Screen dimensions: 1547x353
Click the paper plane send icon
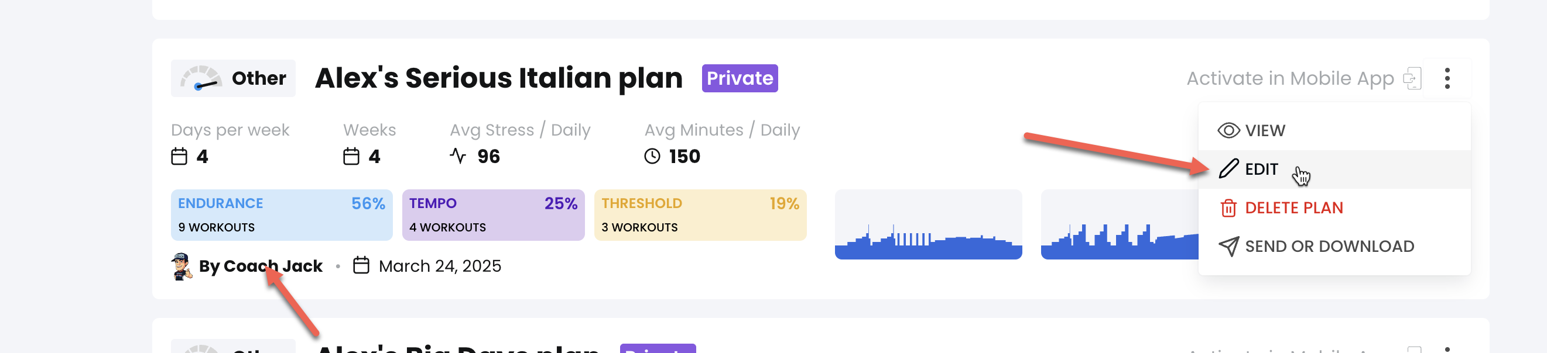(x=1228, y=246)
